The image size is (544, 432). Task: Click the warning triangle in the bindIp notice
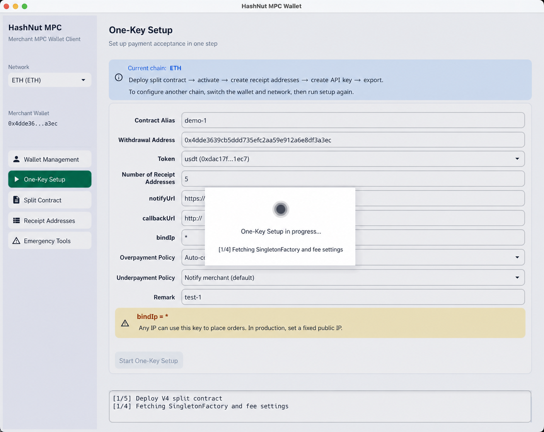pyautogui.click(x=125, y=323)
